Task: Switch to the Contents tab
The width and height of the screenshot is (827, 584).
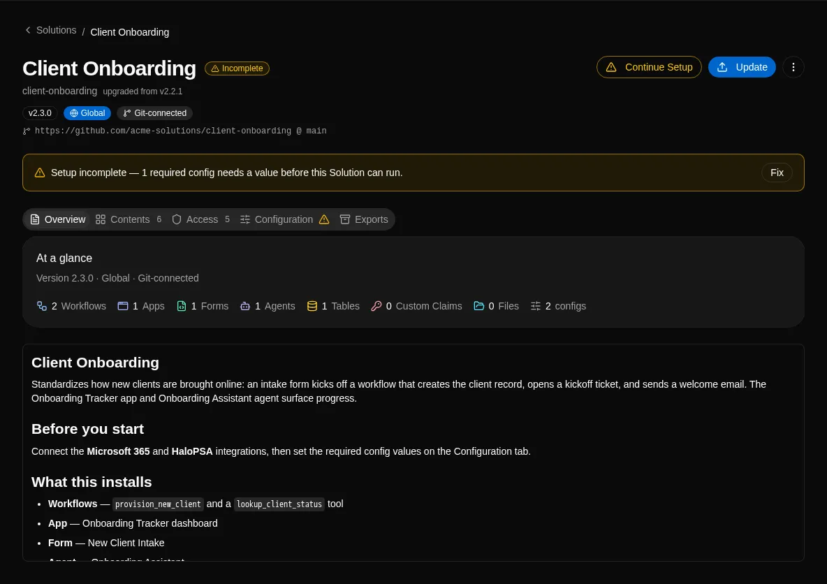Action: [x=128, y=219]
